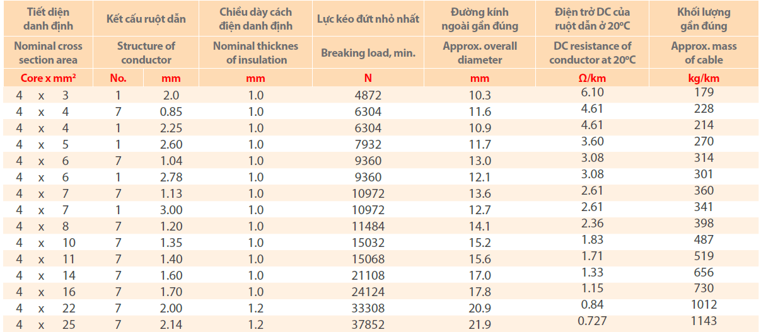Select the 'Structure of conductor' column header
The image size is (761, 332).
tap(146, 53)
